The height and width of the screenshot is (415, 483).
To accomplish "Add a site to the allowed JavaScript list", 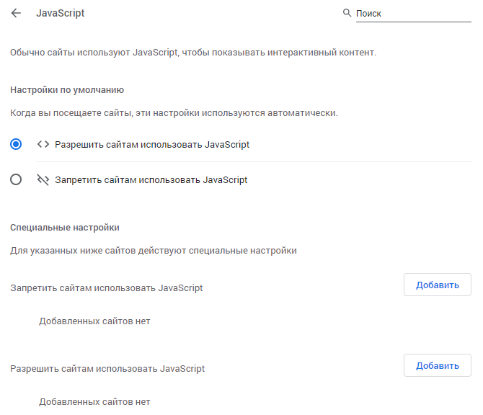I will click(x=437, y=365).
